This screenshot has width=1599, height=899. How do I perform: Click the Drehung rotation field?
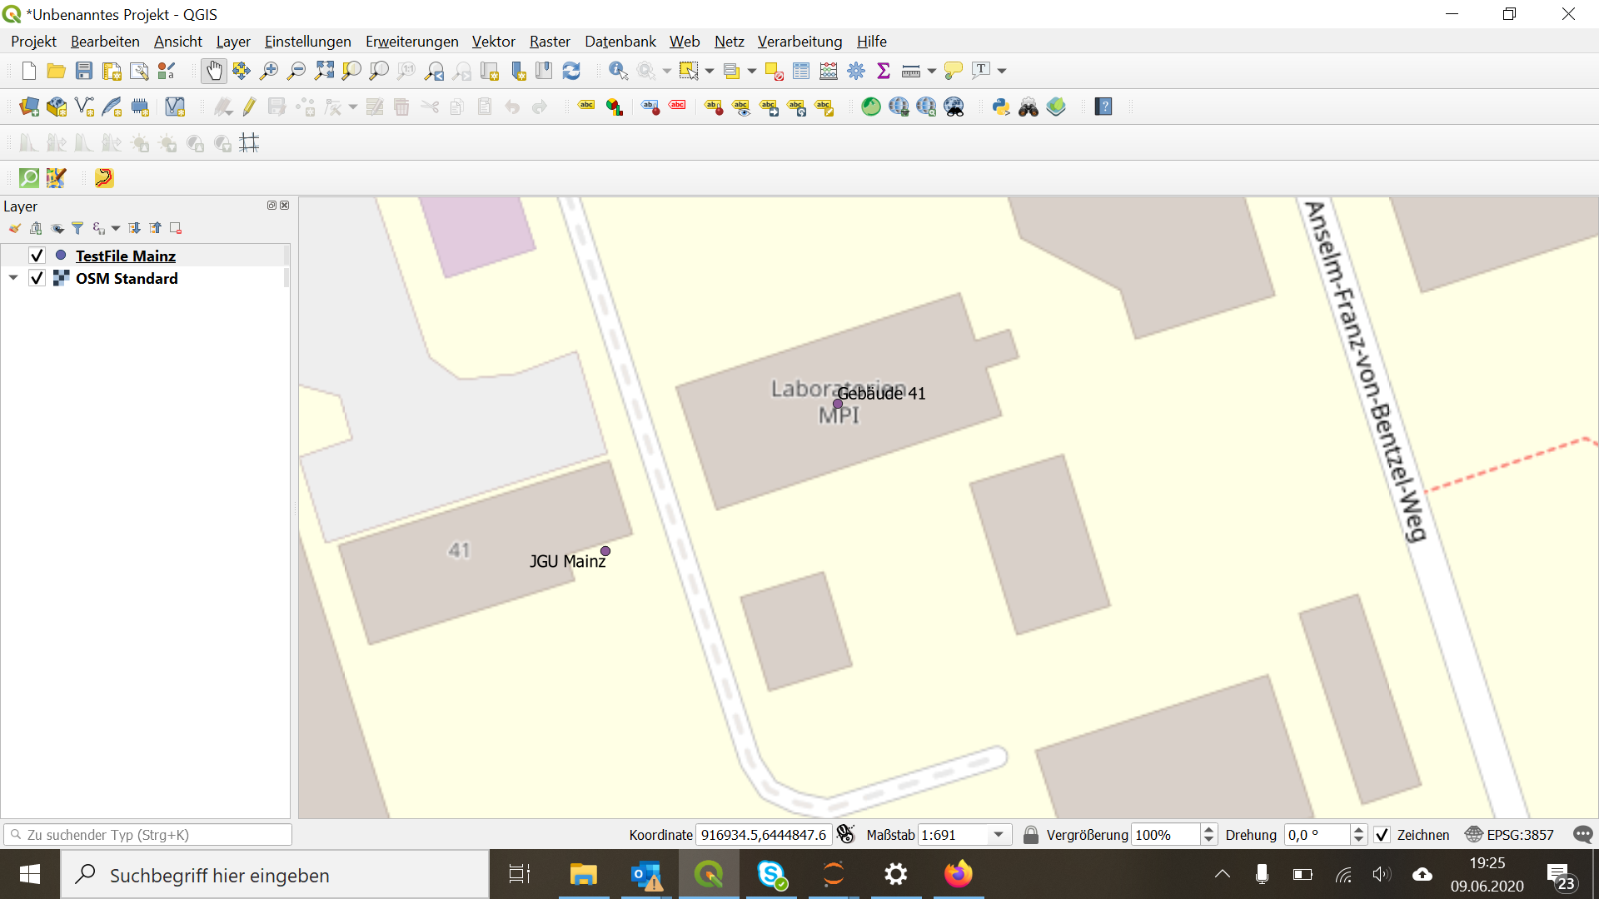1317,834
